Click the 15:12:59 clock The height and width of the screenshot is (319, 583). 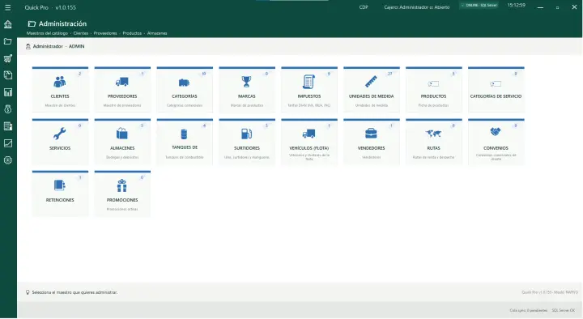click(x=517, y=5)
